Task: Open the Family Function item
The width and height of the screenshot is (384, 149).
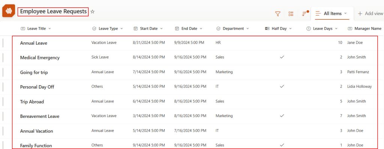Action: [36, 146]
